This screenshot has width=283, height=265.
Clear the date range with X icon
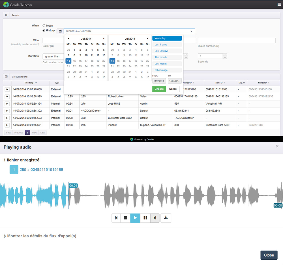pyautogui.click(x=191, y=31)
